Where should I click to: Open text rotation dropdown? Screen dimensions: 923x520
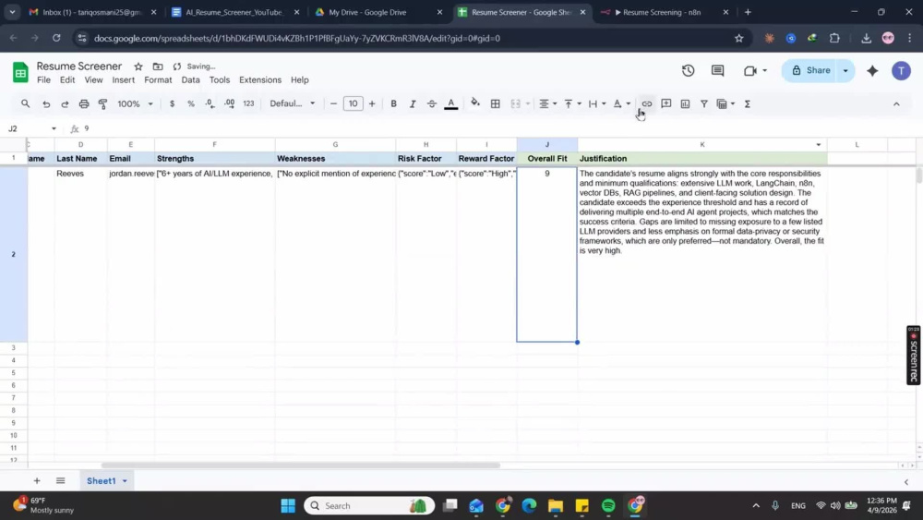pyautogui.click(x=621, y=103)
